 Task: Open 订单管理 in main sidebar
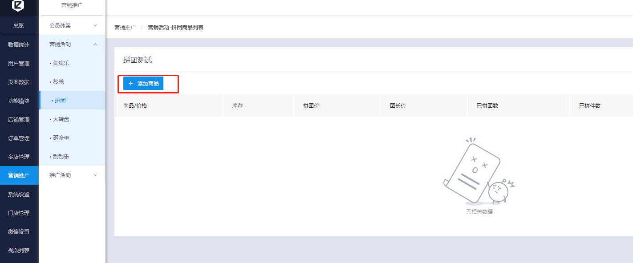point(19,138)
